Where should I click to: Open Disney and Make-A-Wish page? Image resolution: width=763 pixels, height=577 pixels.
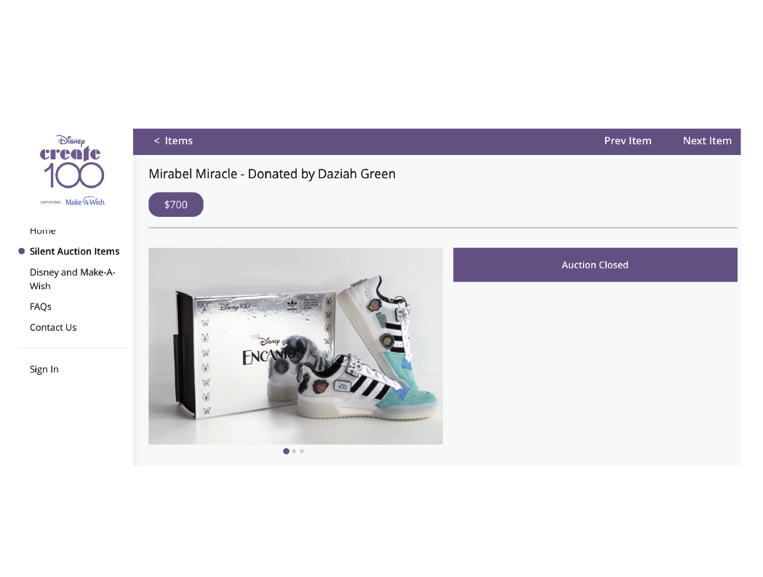pos(73,279)
